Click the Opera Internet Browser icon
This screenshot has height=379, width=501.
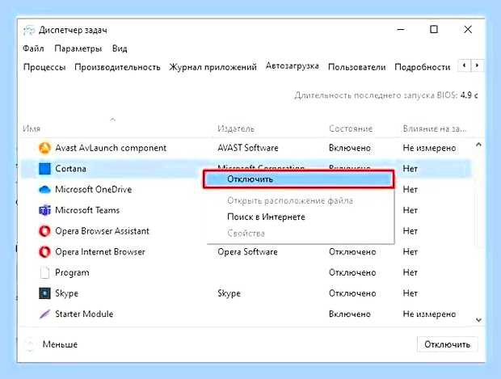point(44,252)
